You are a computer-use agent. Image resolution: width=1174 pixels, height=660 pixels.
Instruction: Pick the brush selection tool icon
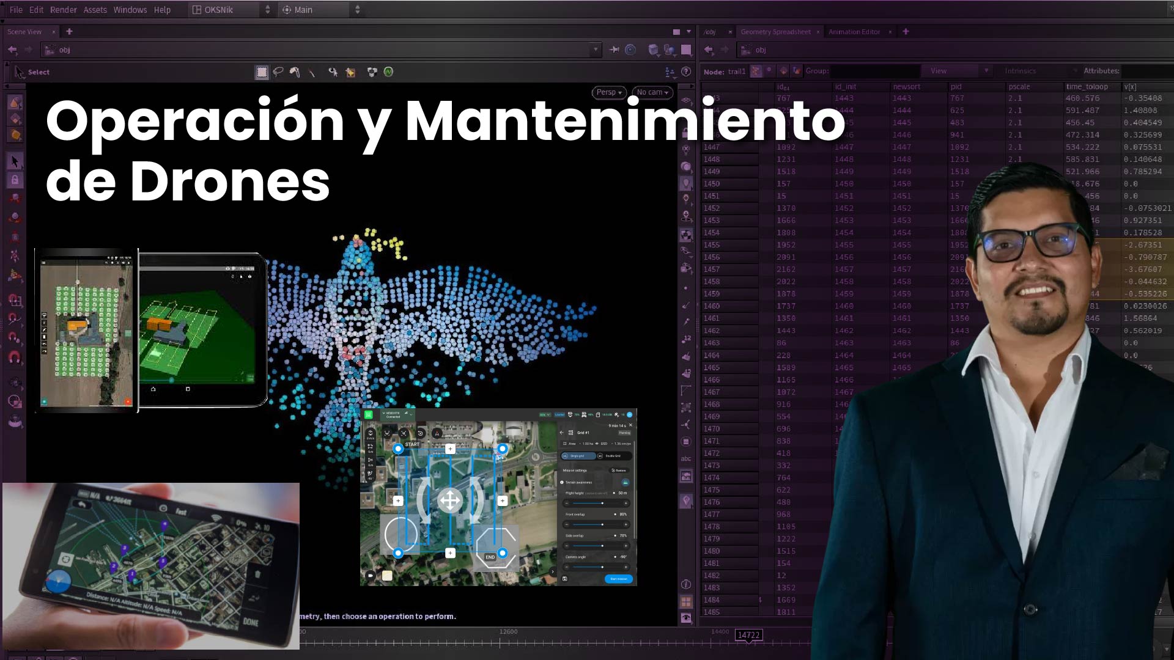click(x=295, y=72)
